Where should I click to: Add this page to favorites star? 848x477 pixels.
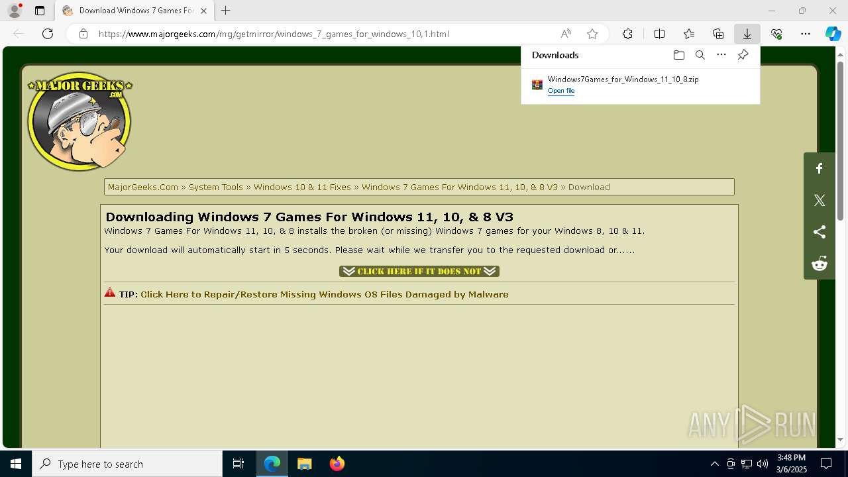pos(592,34)
